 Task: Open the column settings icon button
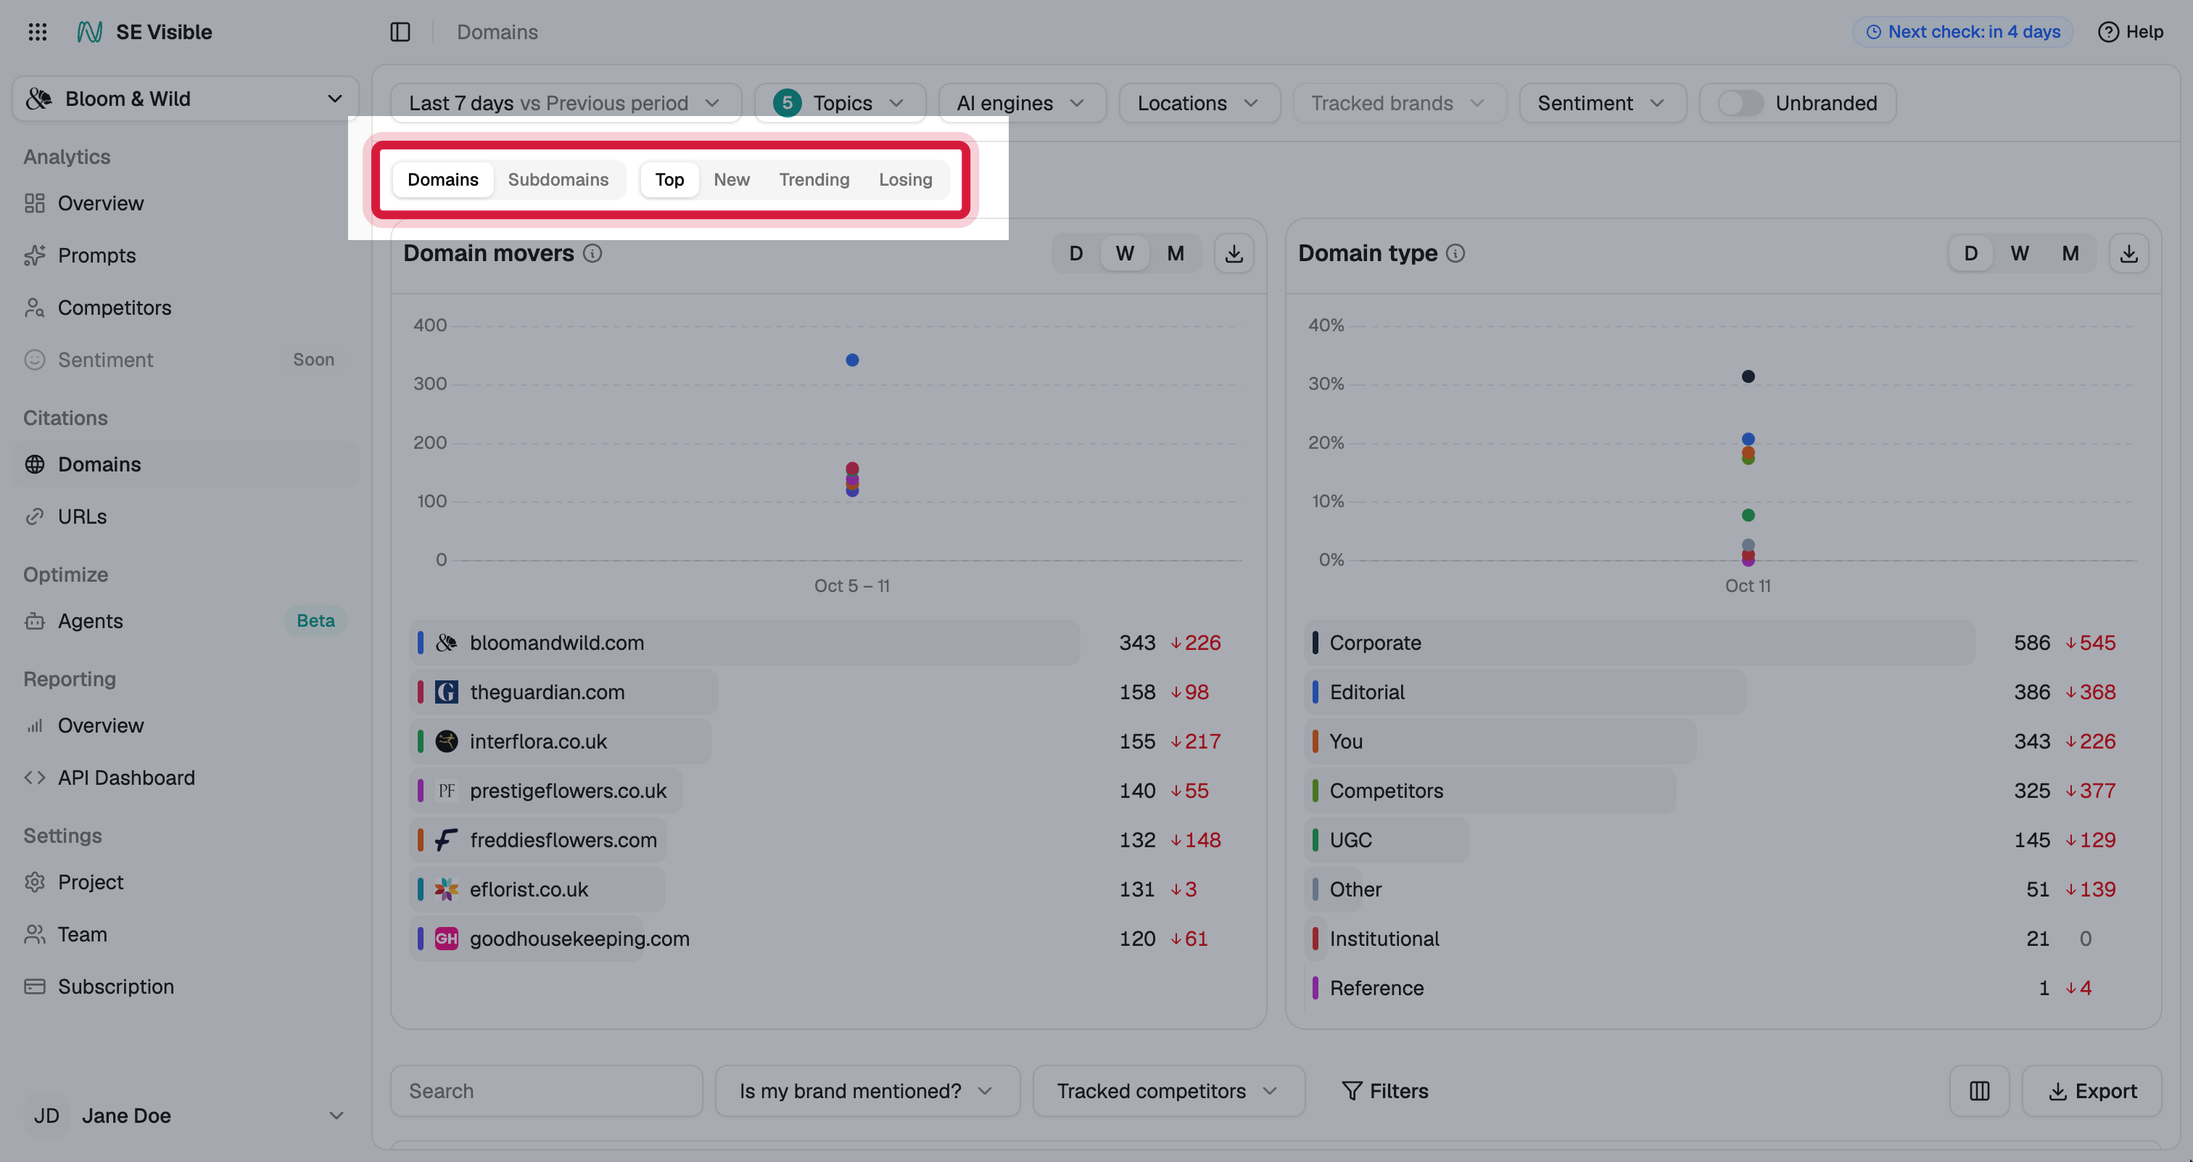(1979, 1090)
